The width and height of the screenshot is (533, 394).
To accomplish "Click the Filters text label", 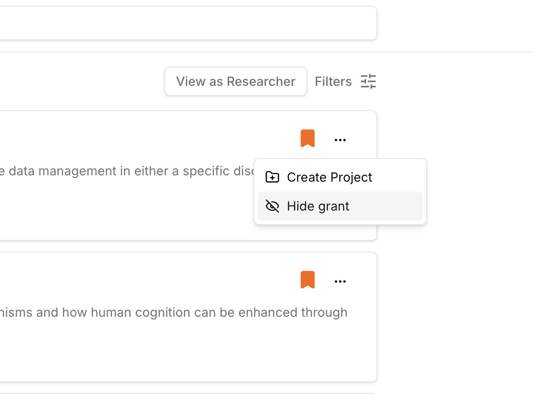I will point(333,81).
